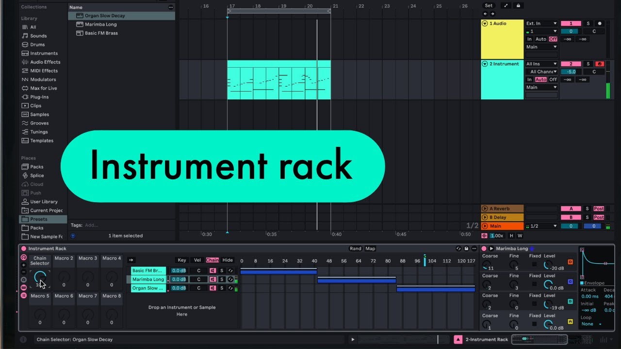The height and width of the screenshot is (349, 621).
Task: Click the 2 Instrument track volume slider
Action: coord(571,72)
